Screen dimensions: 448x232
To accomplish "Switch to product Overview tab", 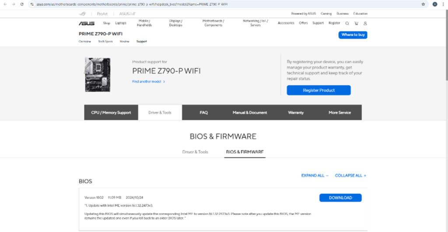I will click(85, 42).
